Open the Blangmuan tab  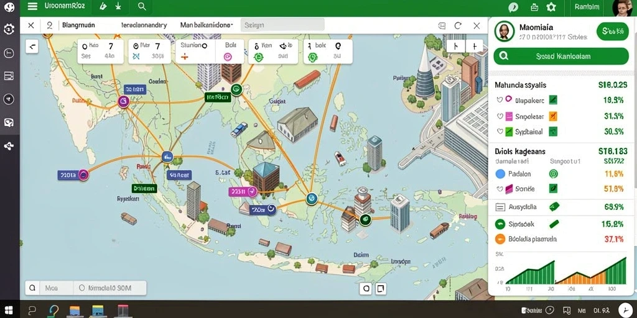[x=78, y=25]
